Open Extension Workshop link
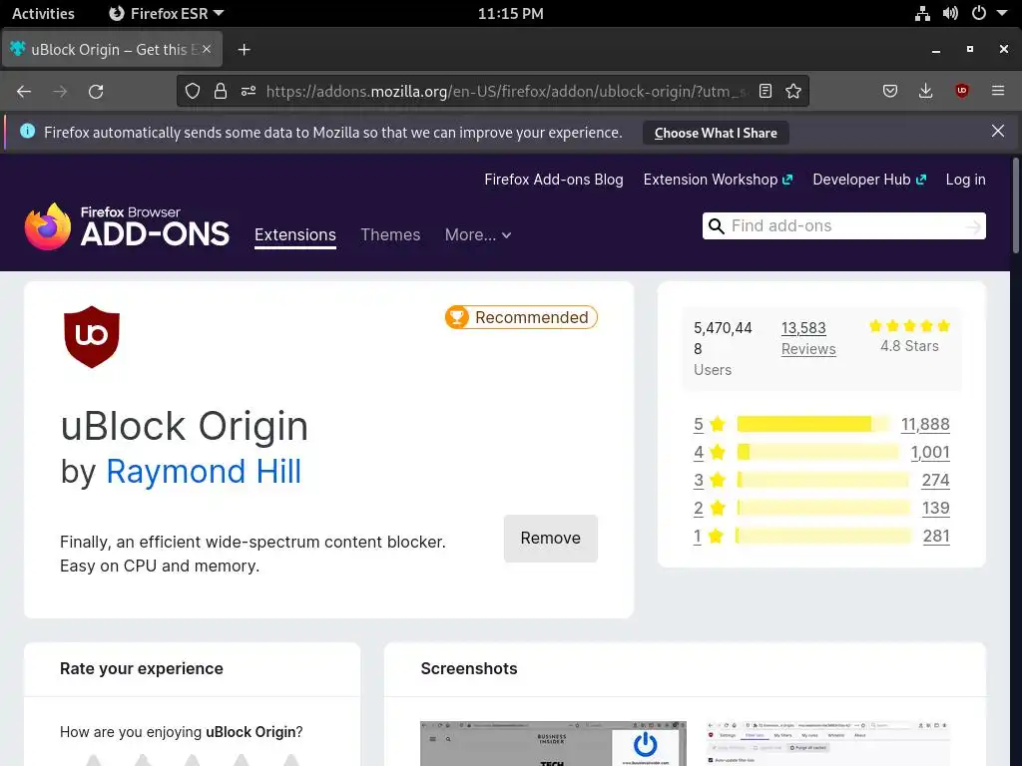Viewport: 1022px width, 766px height. (718, 180)
